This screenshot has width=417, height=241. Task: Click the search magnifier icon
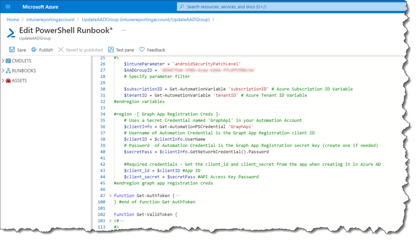point(182,7)
